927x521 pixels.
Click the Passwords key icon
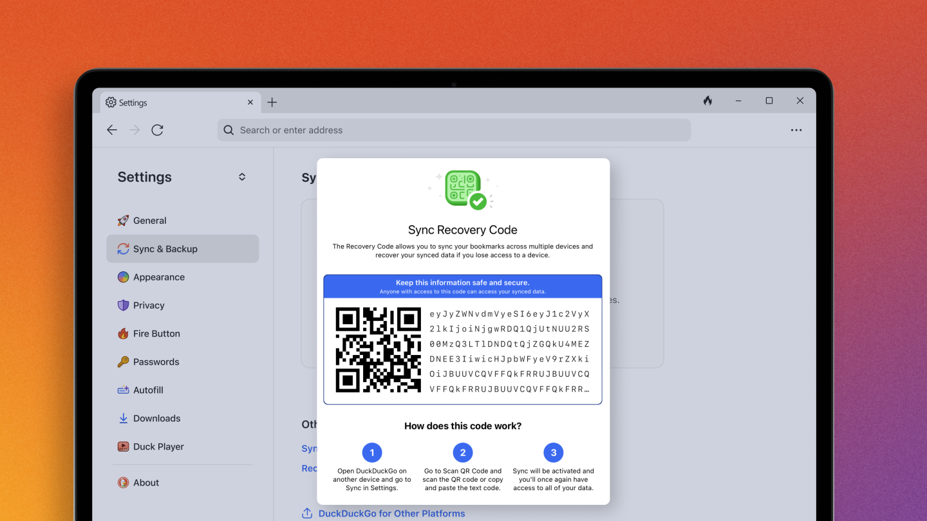(x=122, y=361)
